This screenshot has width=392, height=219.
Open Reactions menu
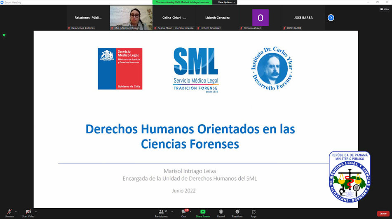tap(237, 213)
